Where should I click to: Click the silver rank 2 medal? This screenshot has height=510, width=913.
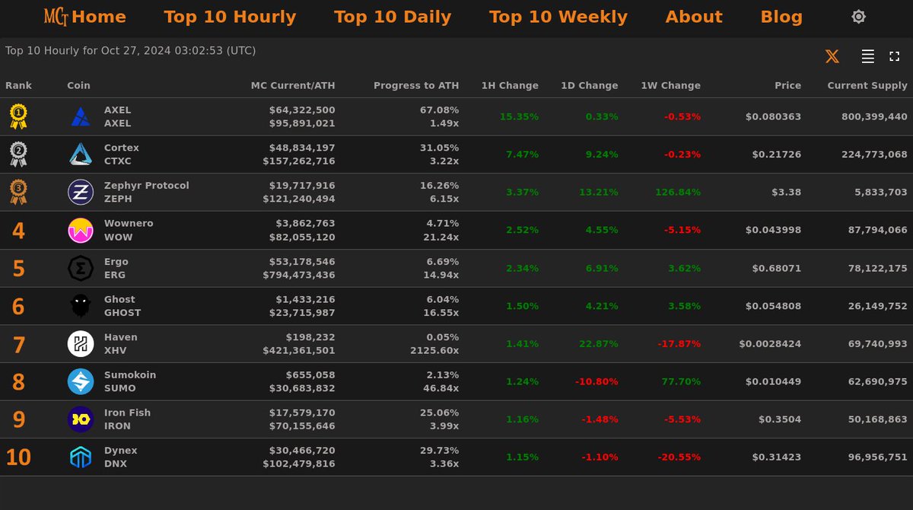(18, 155)
